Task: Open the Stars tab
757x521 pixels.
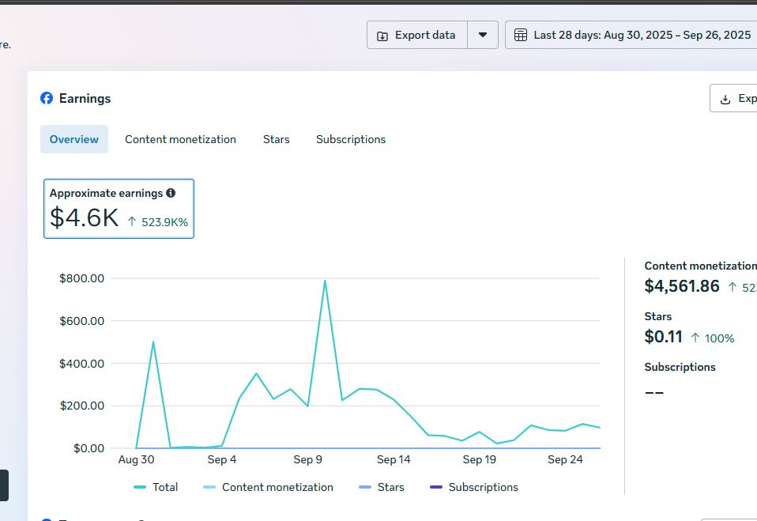Action: (277, 139)
